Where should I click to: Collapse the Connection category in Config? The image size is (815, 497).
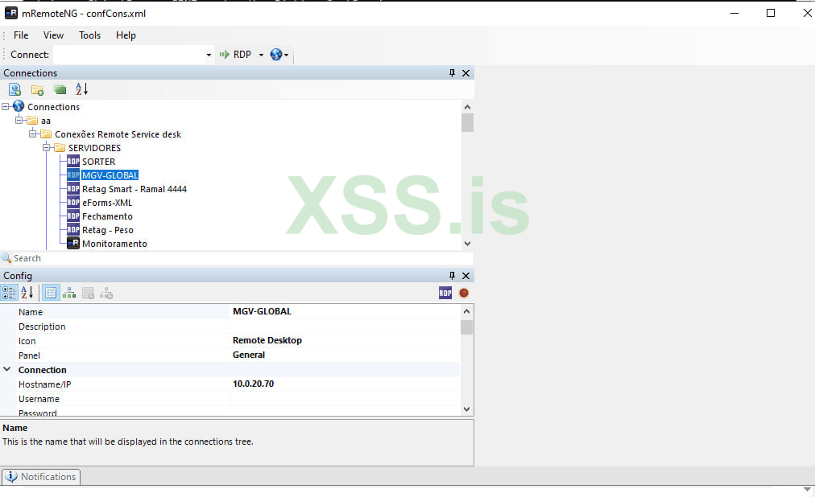(7, 369)
